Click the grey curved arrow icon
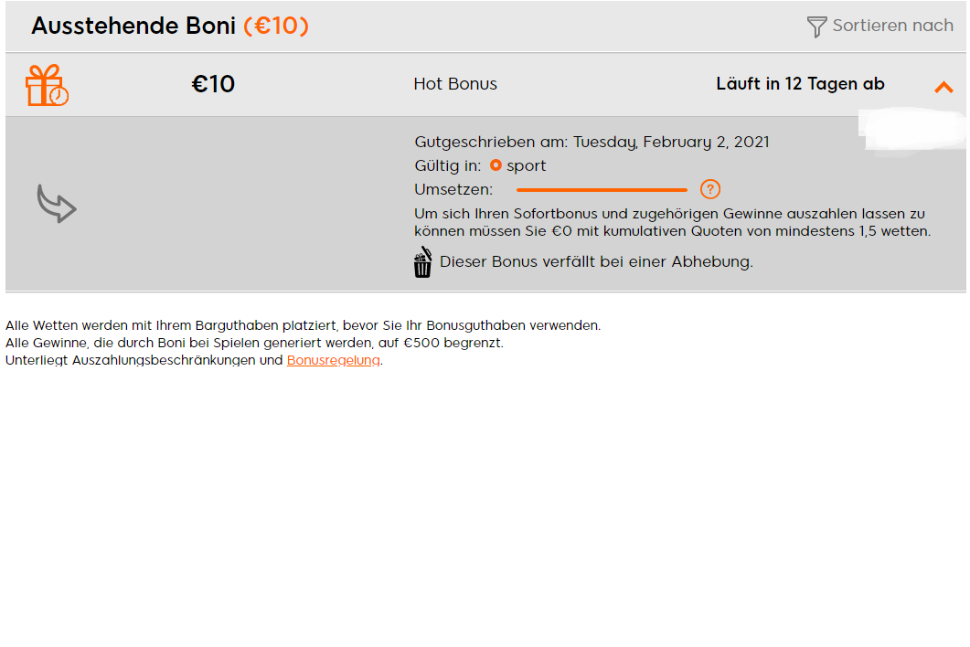Screen dimensions: 970x647 pyautogui.click(x=57, y=204)
